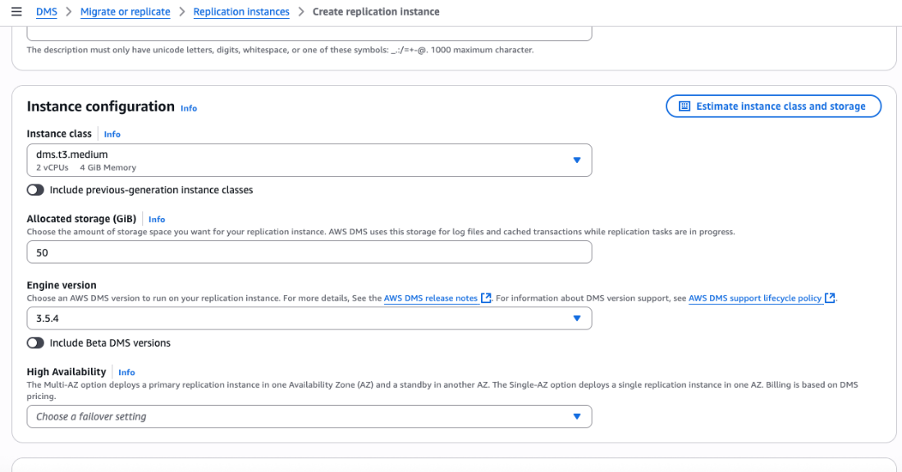Viewport: 902px width, 472px height.
Task: Click Info next to Instance configuration heading
Action: point(189,108)
